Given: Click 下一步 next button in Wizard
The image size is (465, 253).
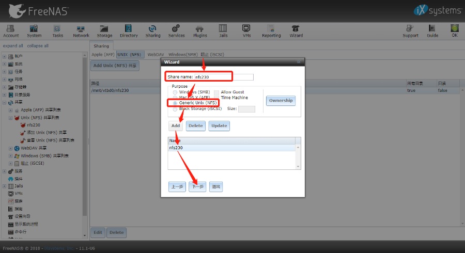Looking at the screenshot, I should 197,186.
